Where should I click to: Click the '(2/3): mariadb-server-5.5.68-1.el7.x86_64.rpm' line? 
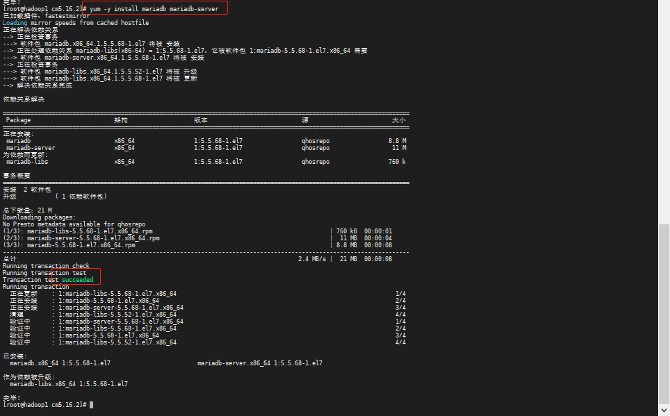[81, 238]
